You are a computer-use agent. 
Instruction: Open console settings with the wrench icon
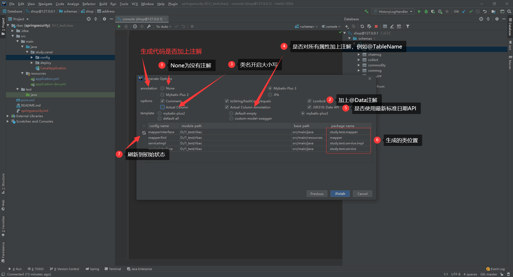coord(149,26)
